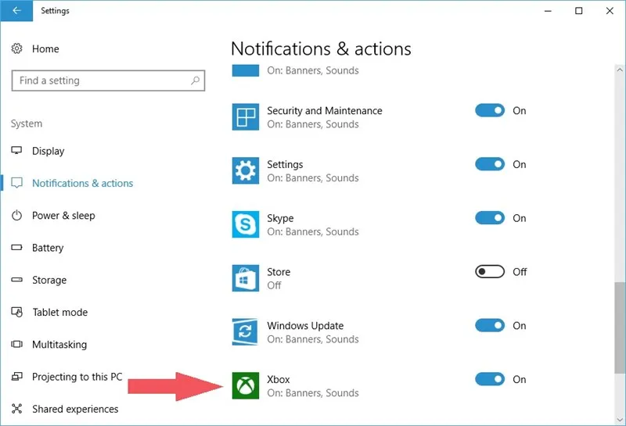
Task: Click the search magnifier icon
Action: tap(195, 81)
